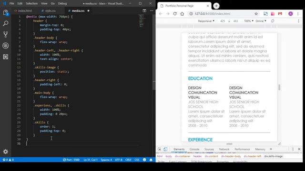Open the Debug view in activity bar
The width and height of the screenshot is (305, 171).
pos(5,46)
